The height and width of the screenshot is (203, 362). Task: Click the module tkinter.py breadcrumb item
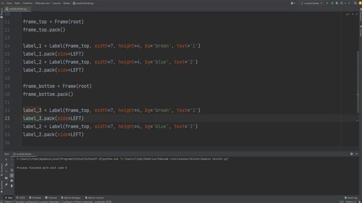click(x=83, y=3)
